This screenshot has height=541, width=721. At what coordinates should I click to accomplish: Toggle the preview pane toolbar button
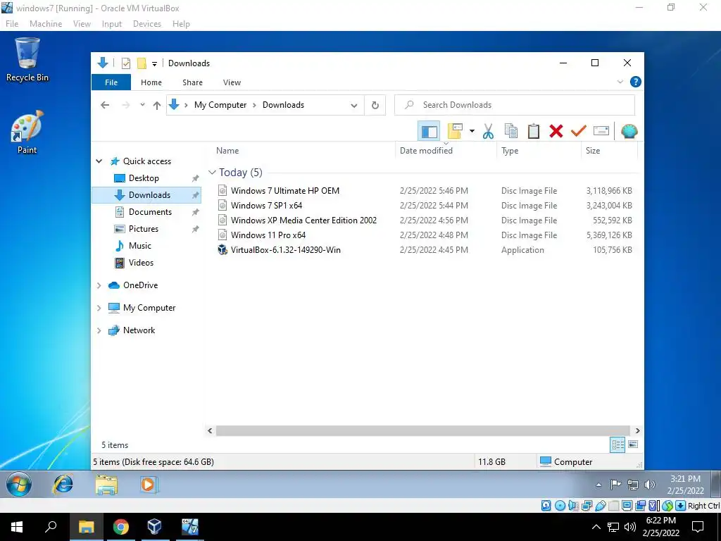[429, 131]
